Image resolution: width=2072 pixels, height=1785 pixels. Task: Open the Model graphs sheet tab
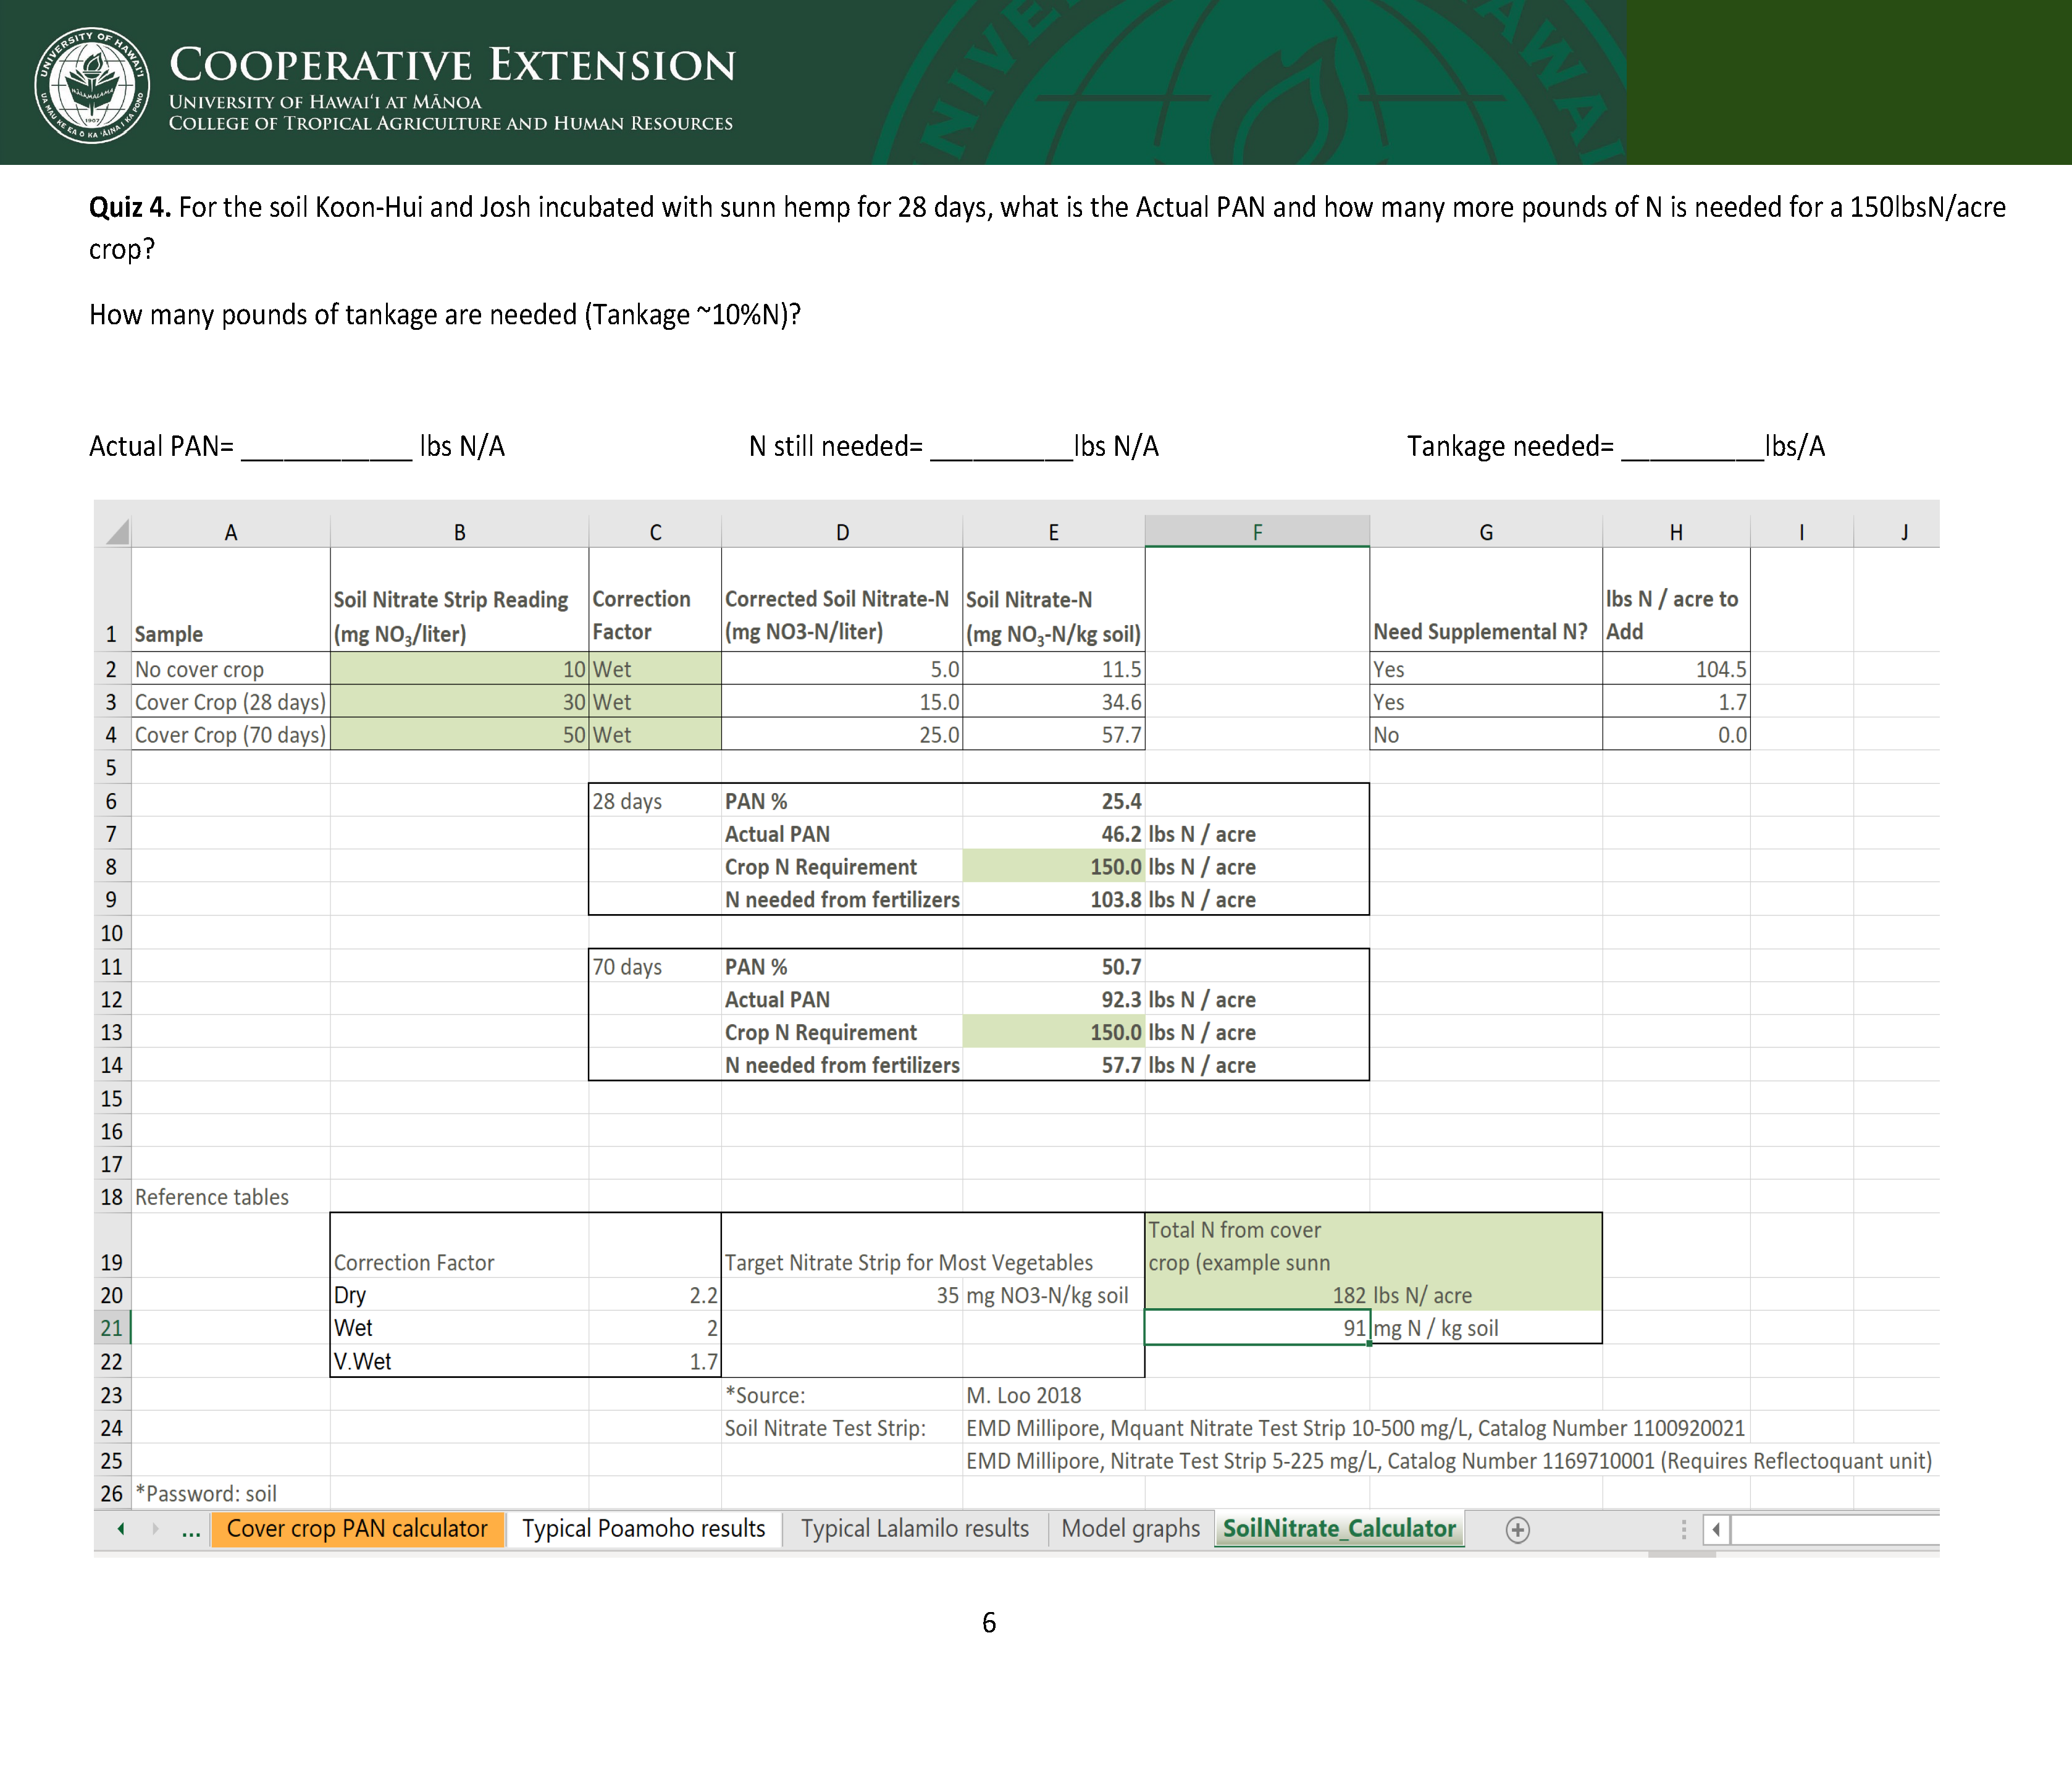[1130, 1529]
